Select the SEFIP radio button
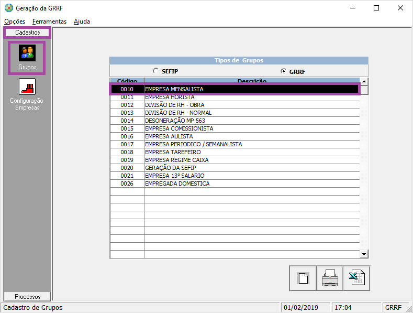Image resolution: width=413 pixels, height=313 pixels. click(155, 71)
